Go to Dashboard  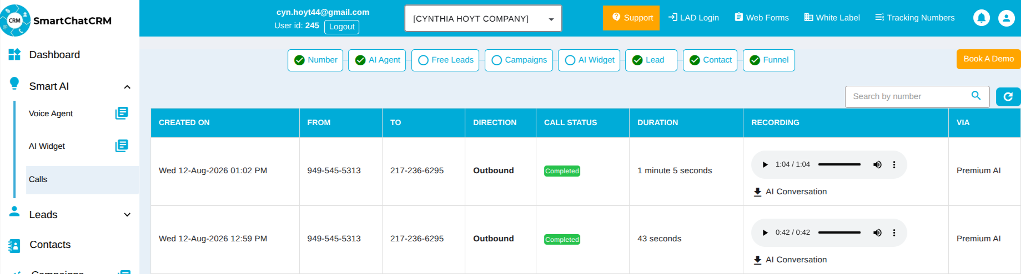pyautogui.click(x=54, y=55)
